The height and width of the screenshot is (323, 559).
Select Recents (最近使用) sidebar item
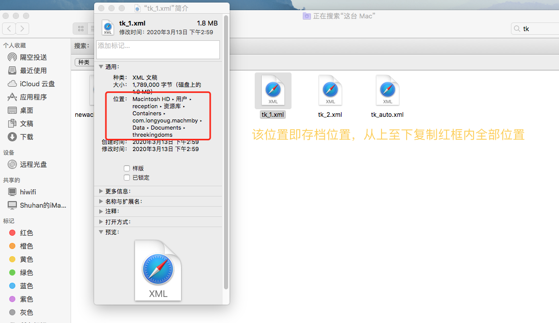pos(28,70)
